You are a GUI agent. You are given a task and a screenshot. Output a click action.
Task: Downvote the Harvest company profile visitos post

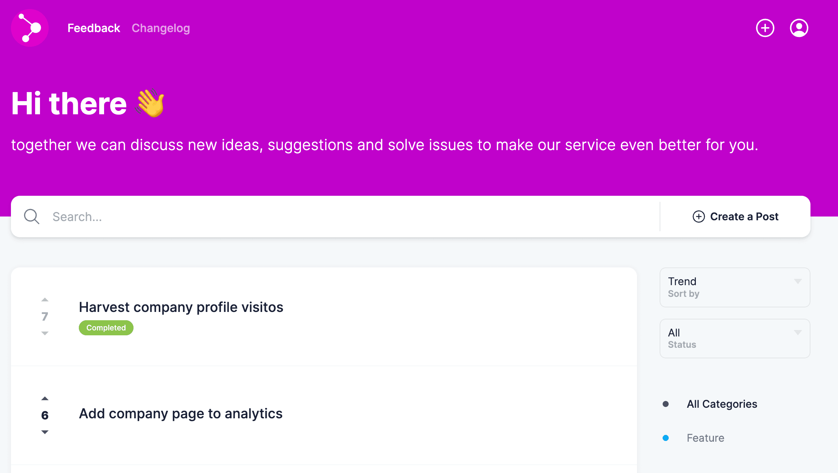point(45,333)
